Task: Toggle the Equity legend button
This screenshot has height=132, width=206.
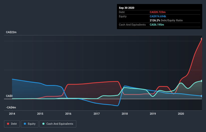Action: 30,124
